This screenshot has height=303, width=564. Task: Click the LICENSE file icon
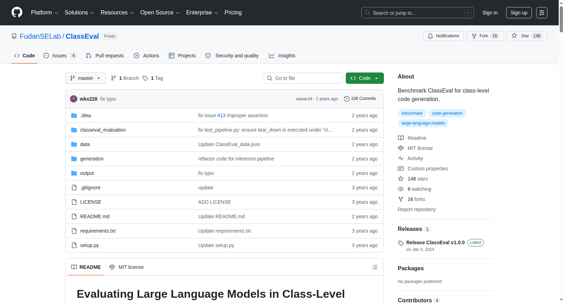click(74, 202)
